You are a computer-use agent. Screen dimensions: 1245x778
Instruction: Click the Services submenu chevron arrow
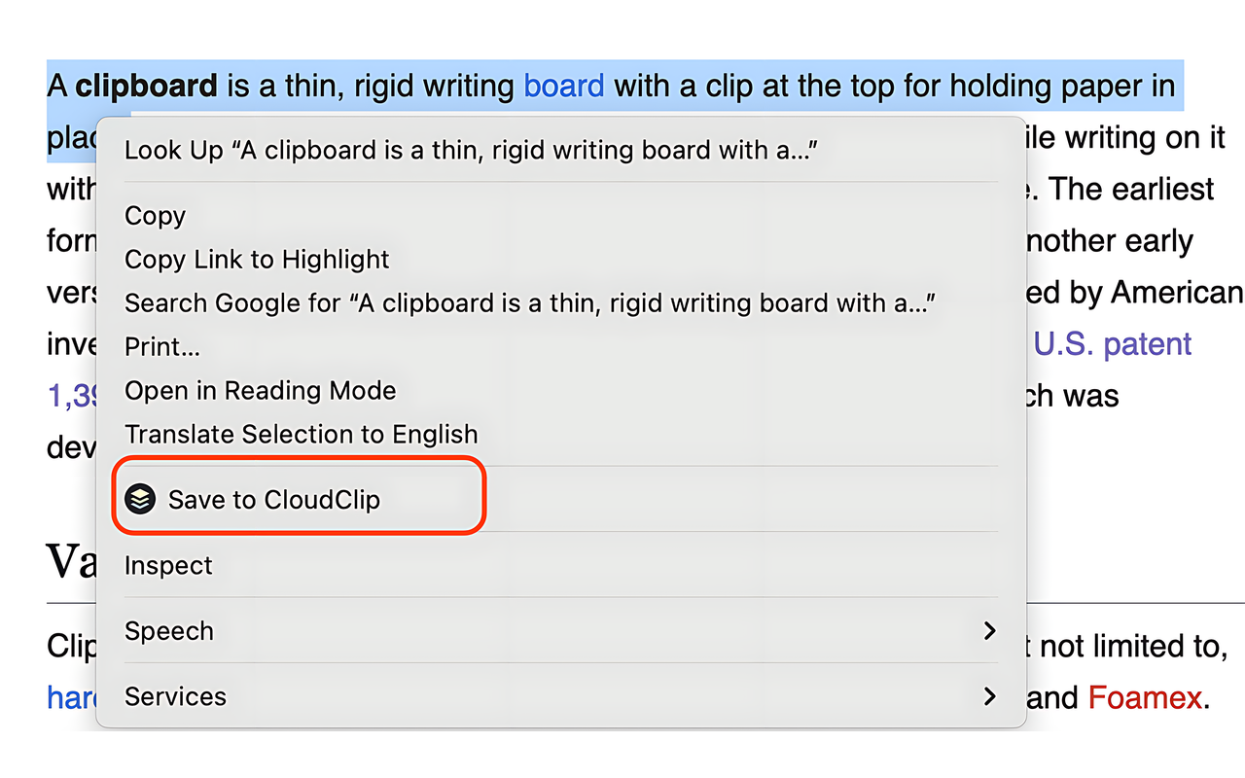(x=990, y=696)
